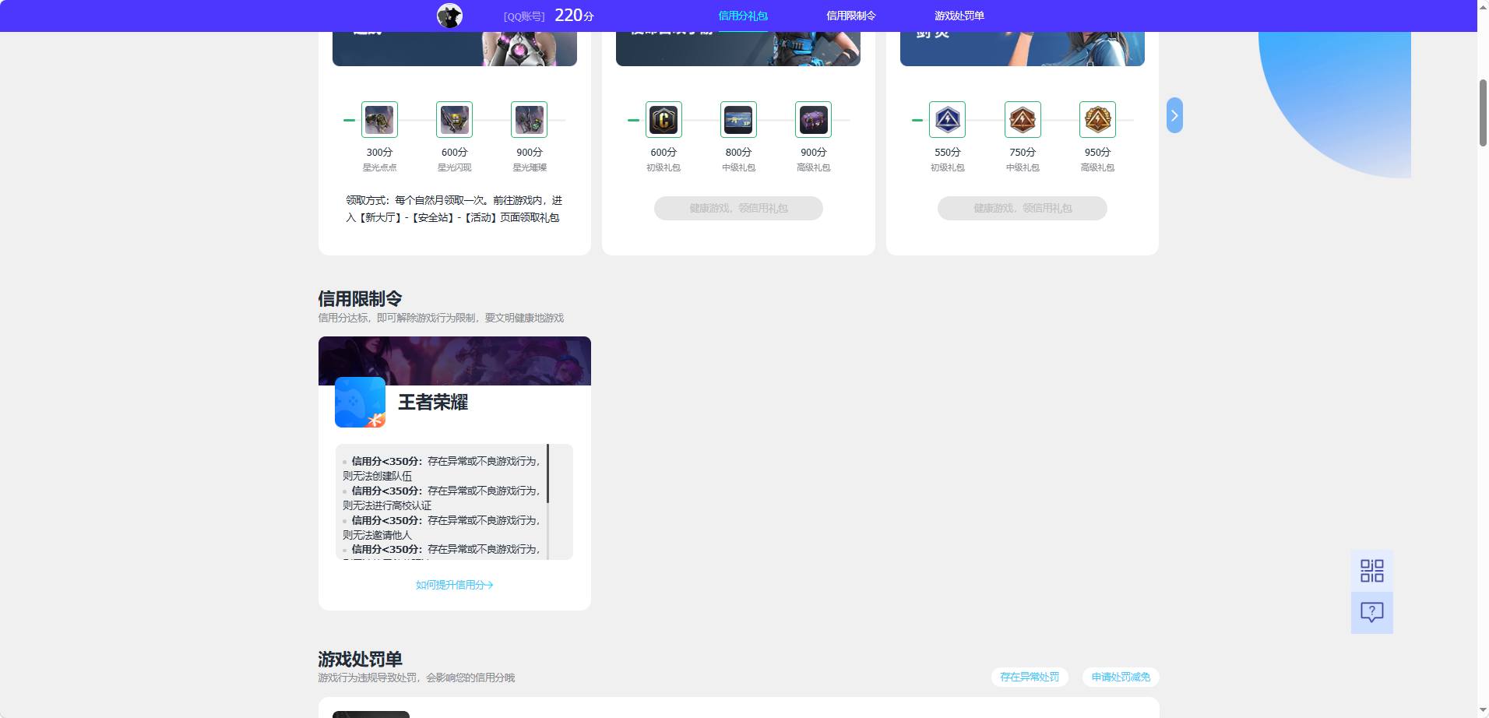Click the 信用限制令 section heading
The height and width of the screenshot is (718, 1489).
pyautogui.click(x=360, y=299)
